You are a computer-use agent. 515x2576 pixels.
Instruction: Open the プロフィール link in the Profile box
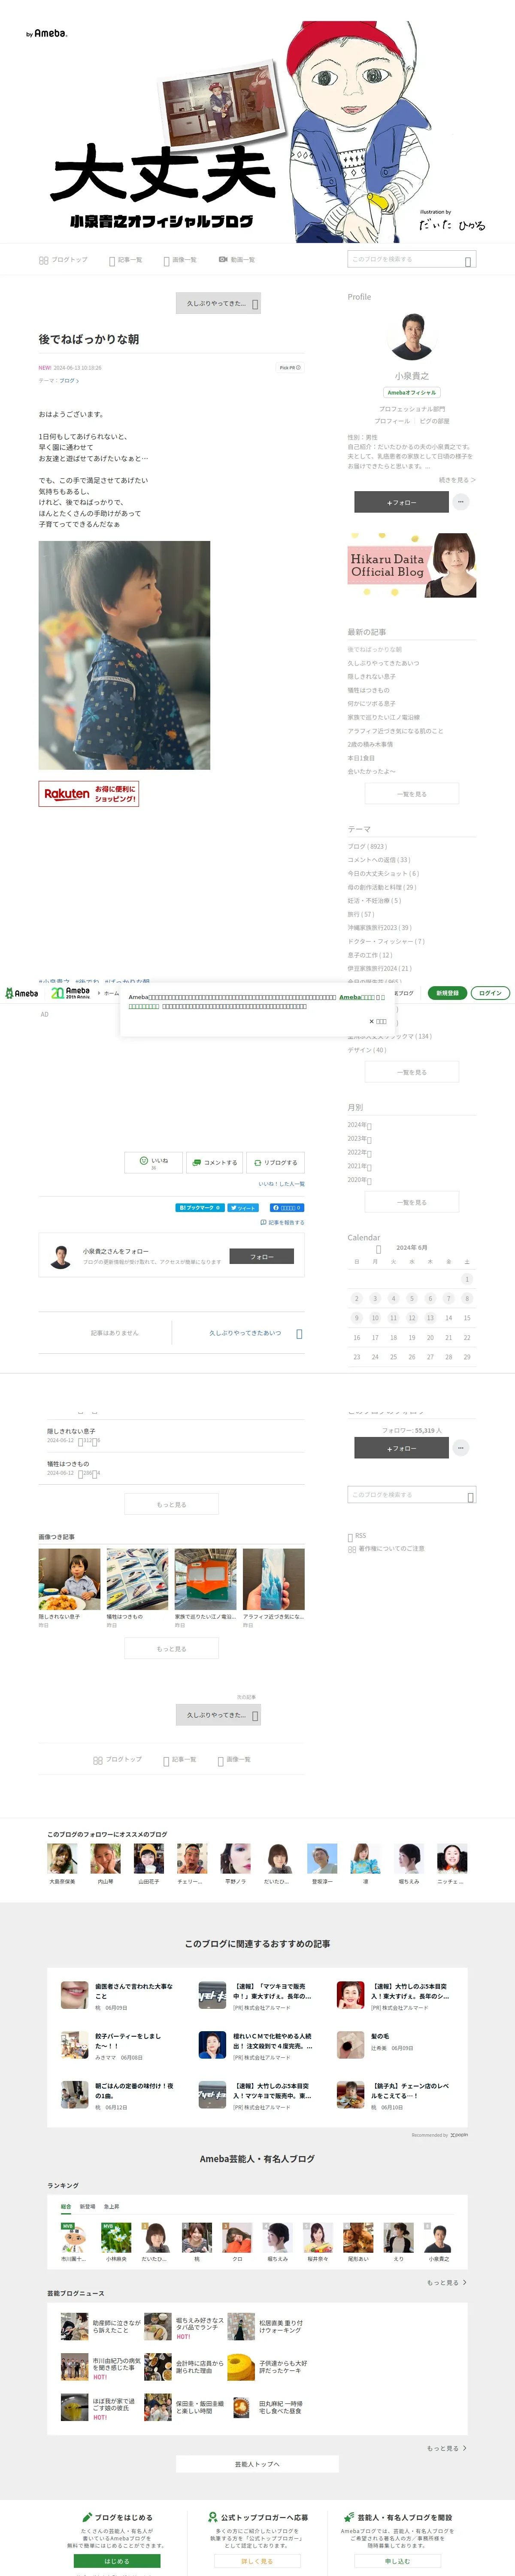pos(392,421)
